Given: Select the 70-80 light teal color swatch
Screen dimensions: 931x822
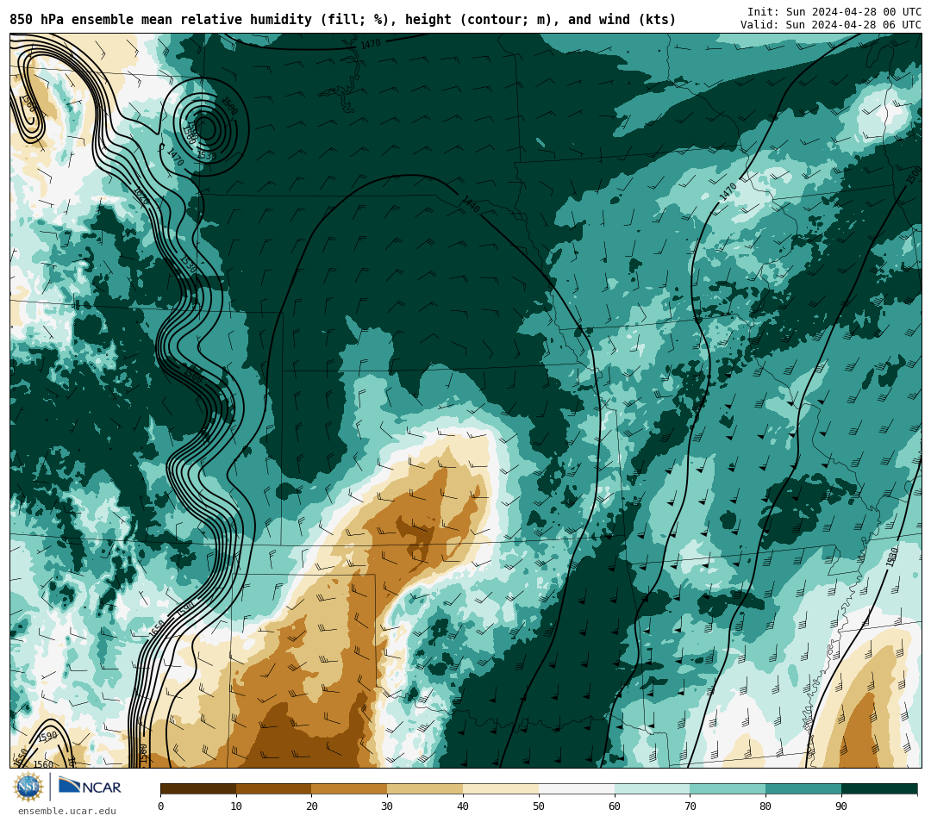Looking at the screenshot, I should [728, 788].
